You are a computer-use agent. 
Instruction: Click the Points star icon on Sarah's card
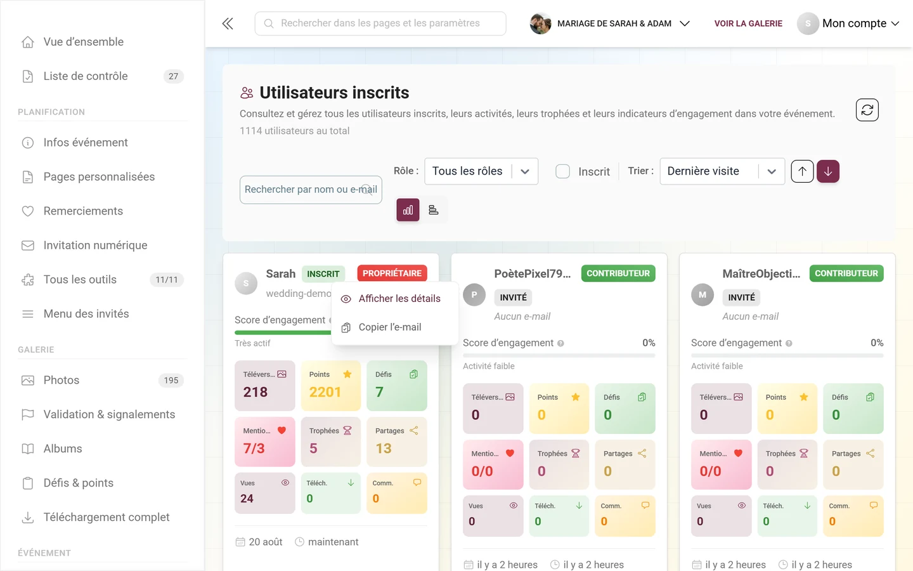coord(347,374)
